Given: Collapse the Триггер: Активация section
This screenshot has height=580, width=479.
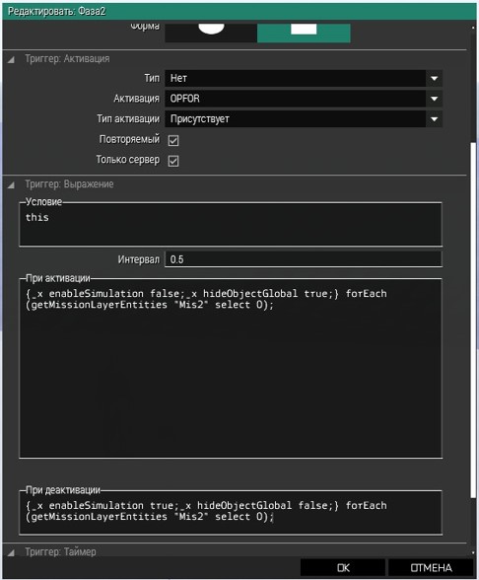Looking at the screenshot, I should (11, 59).
